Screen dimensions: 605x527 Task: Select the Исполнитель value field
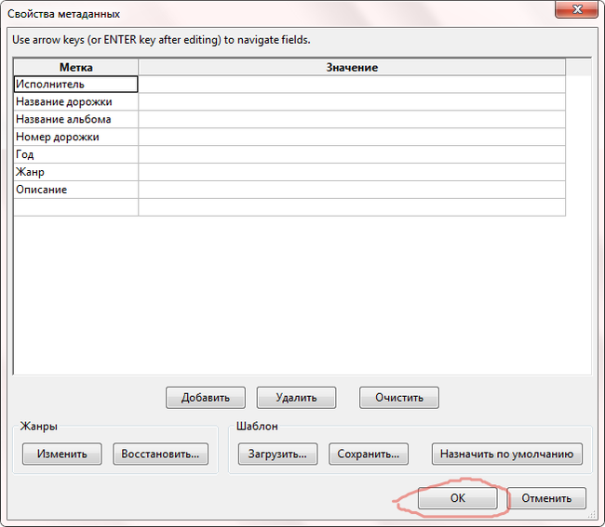[x=352, y=85]
